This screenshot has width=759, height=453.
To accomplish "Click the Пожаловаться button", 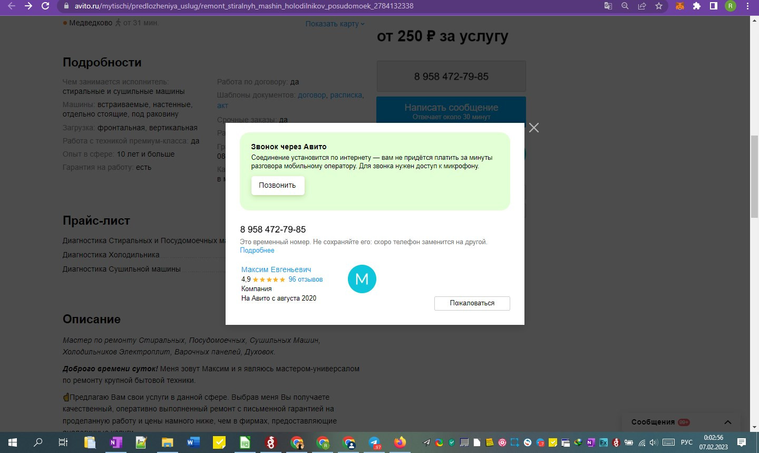I will [x=472, y=303].
